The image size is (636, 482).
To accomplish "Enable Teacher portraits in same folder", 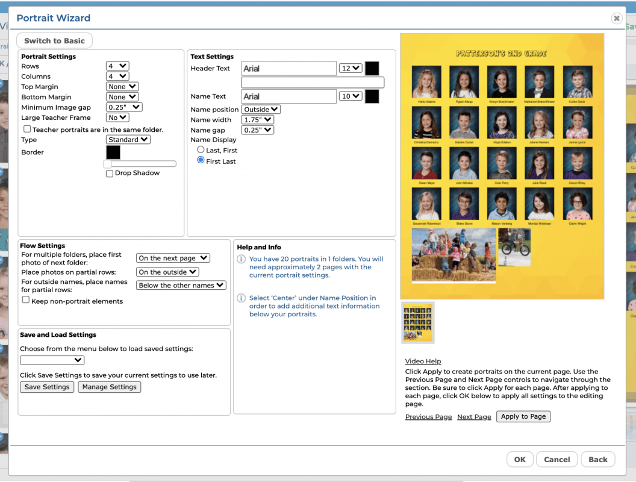I will tap(27, 129).
